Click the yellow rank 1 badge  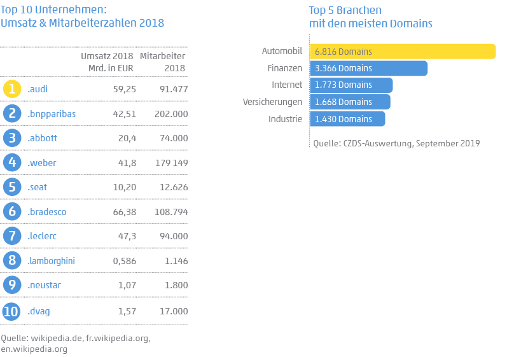[x=12, y=89]
